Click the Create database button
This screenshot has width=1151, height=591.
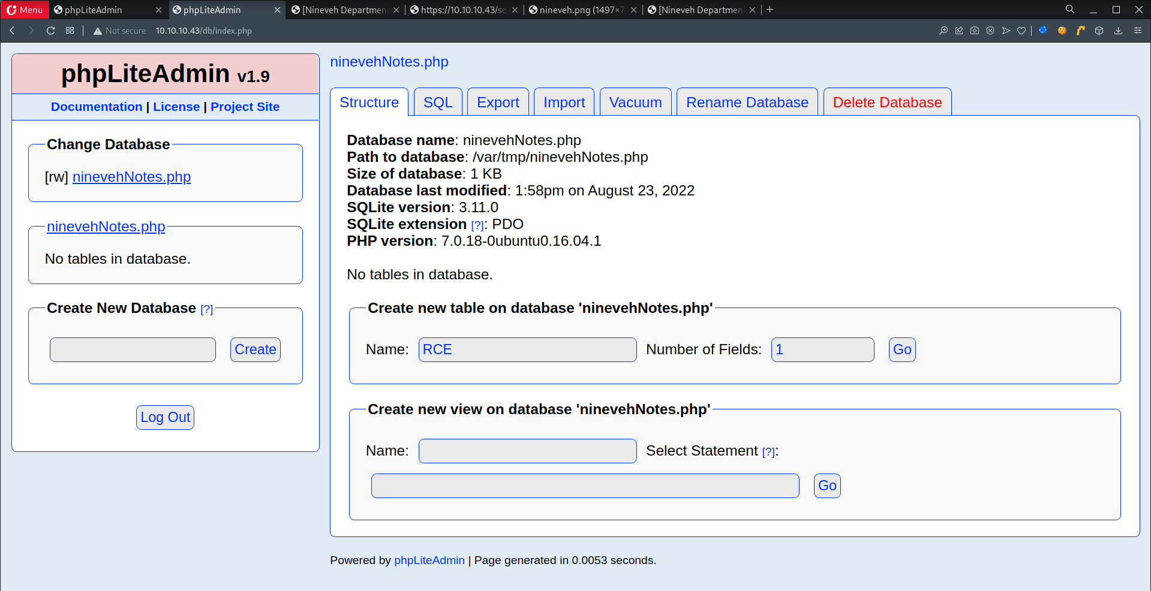[256, 349]
